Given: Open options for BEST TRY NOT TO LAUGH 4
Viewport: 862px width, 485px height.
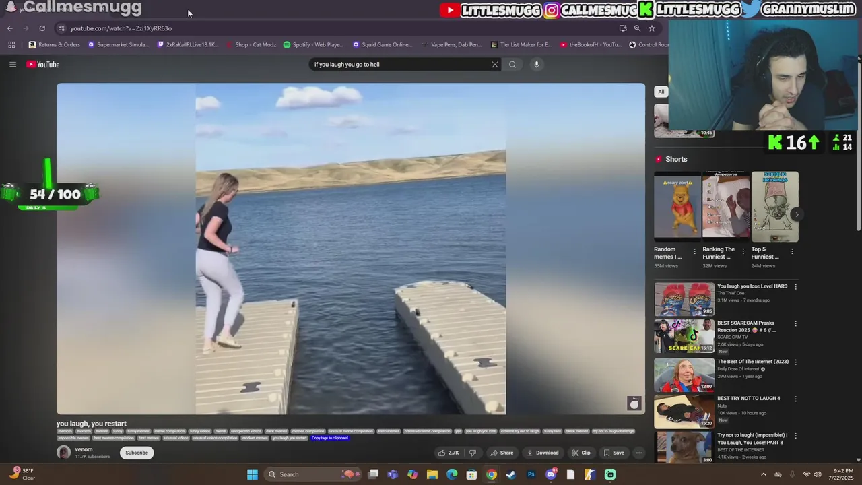Looking at the screenshot, I should 795,399.
